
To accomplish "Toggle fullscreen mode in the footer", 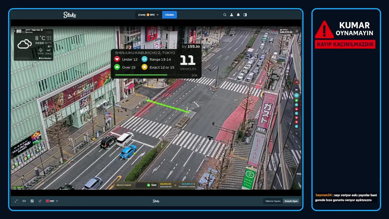I will pos(16,201).
